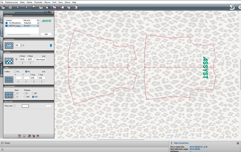Open the Database access menu
Image resolution: width=241 pixels, height=152 pixels.
pyautogui.click(x=12, y=2)
